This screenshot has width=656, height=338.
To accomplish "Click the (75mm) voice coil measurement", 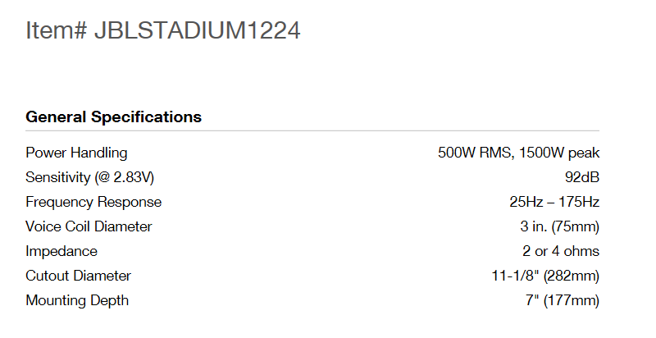I will point(573,226).
